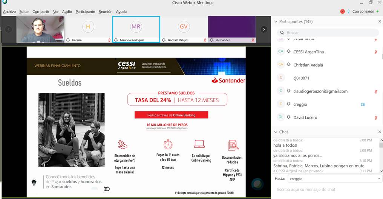This screenshot has height=199, width=383.
Task: Click the chat scrollbar down arrow
Action: 381,171
